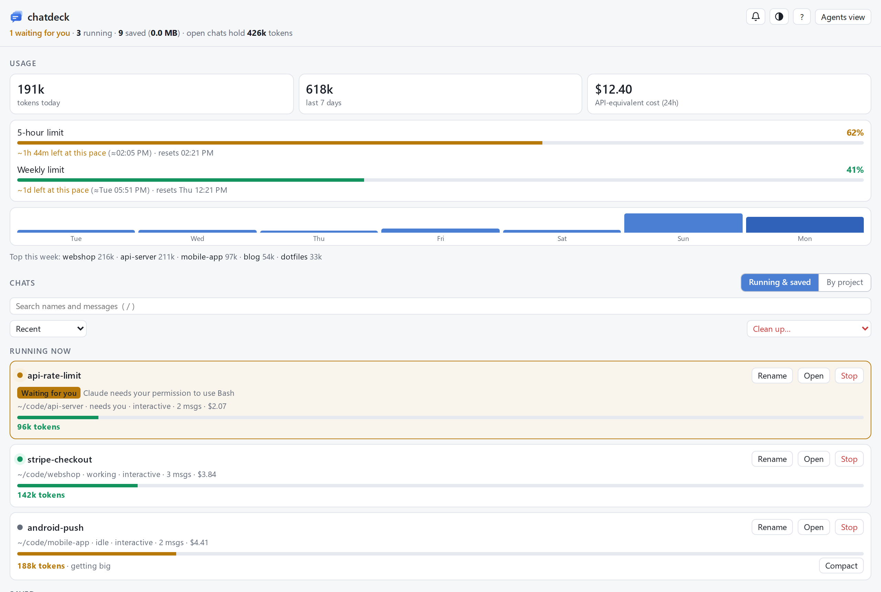Select the Sun bar in usage chart

[683, 223]
